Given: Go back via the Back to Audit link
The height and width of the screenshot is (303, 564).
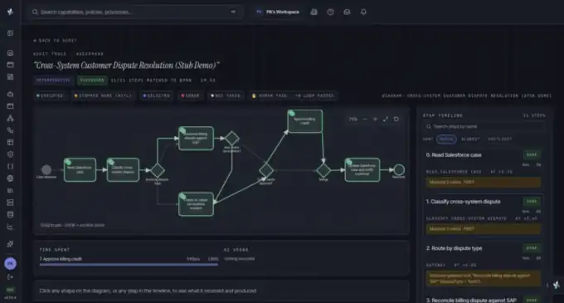Looking at the screenshot, I should [x=55, y=41].
